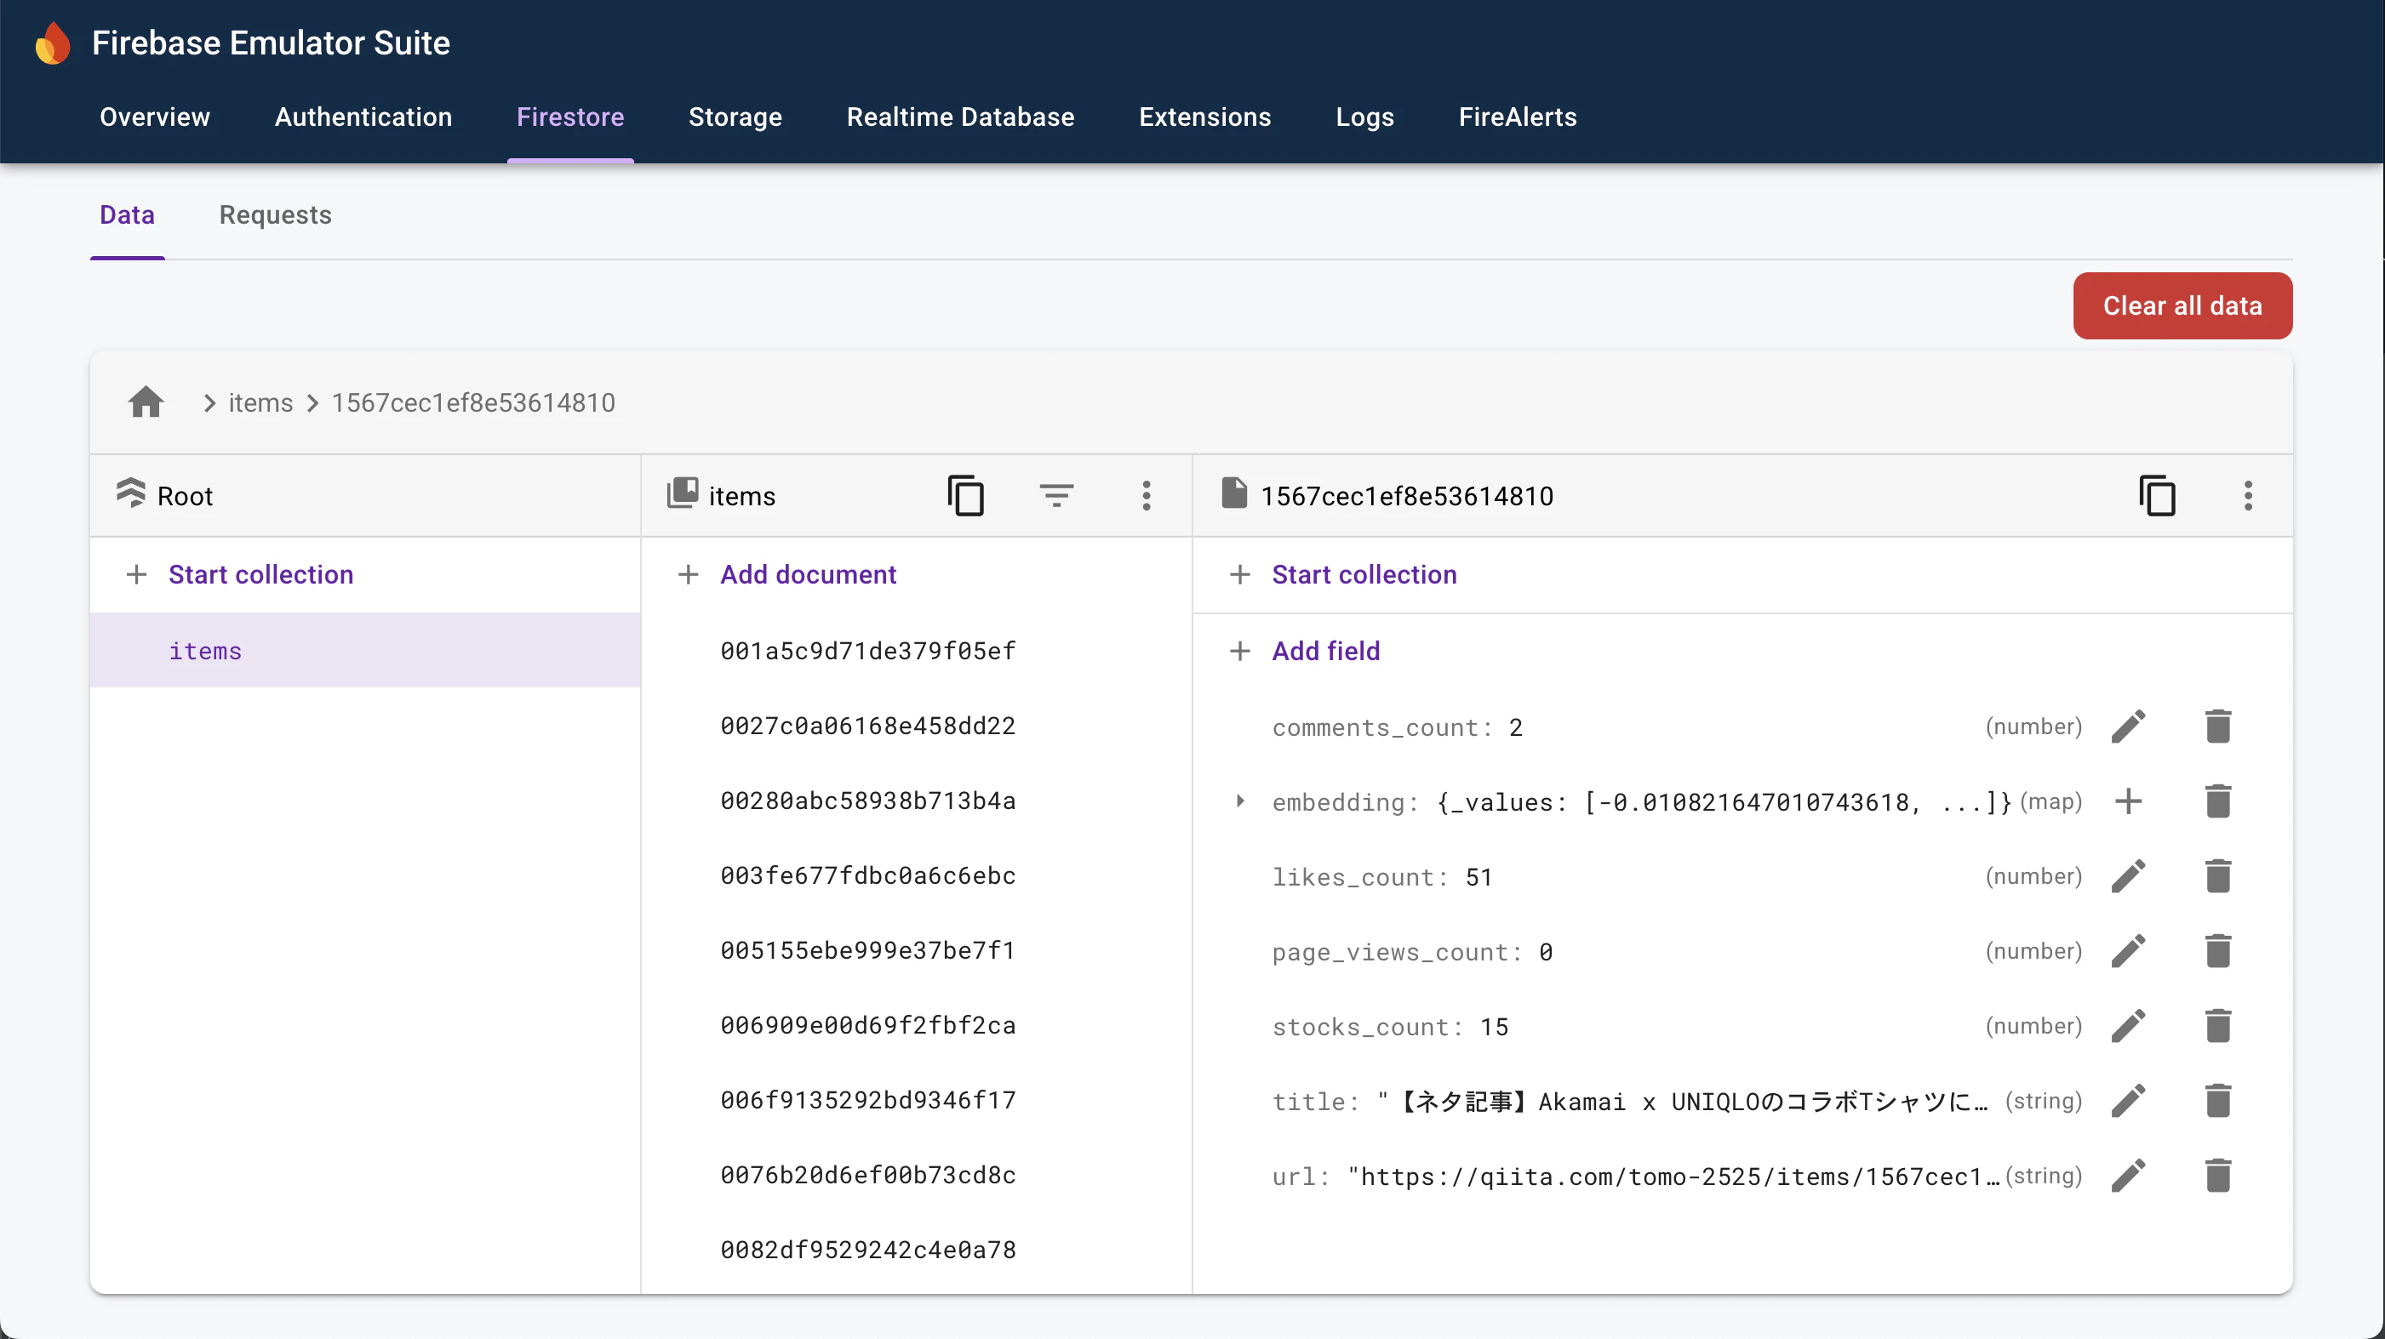Viewport: 2385px width, 1339px height.
Task: Delete the likes_count field
Action: click(2217, 876)
